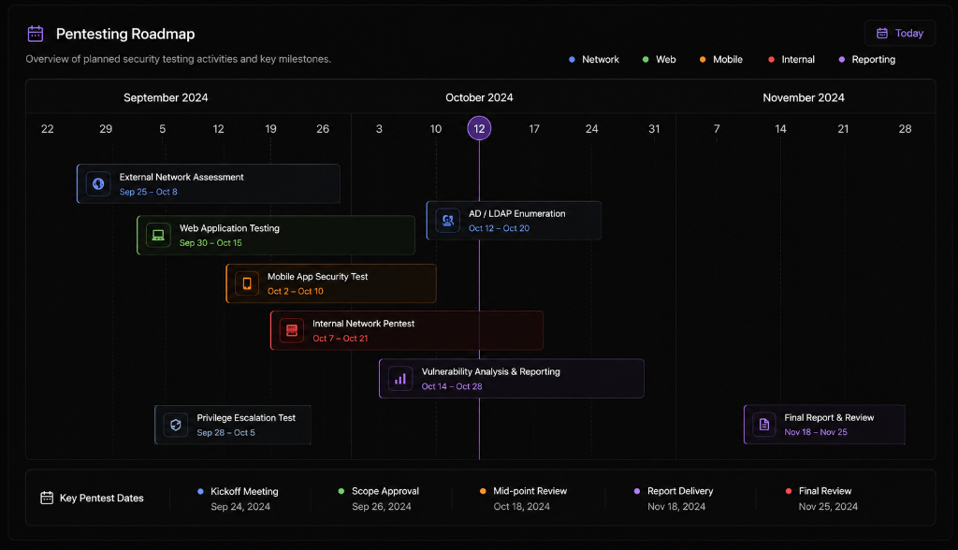Screen dimensions: 958x550
Task: Click the orange dot beside Mobile legend
Action: [703, 59]
